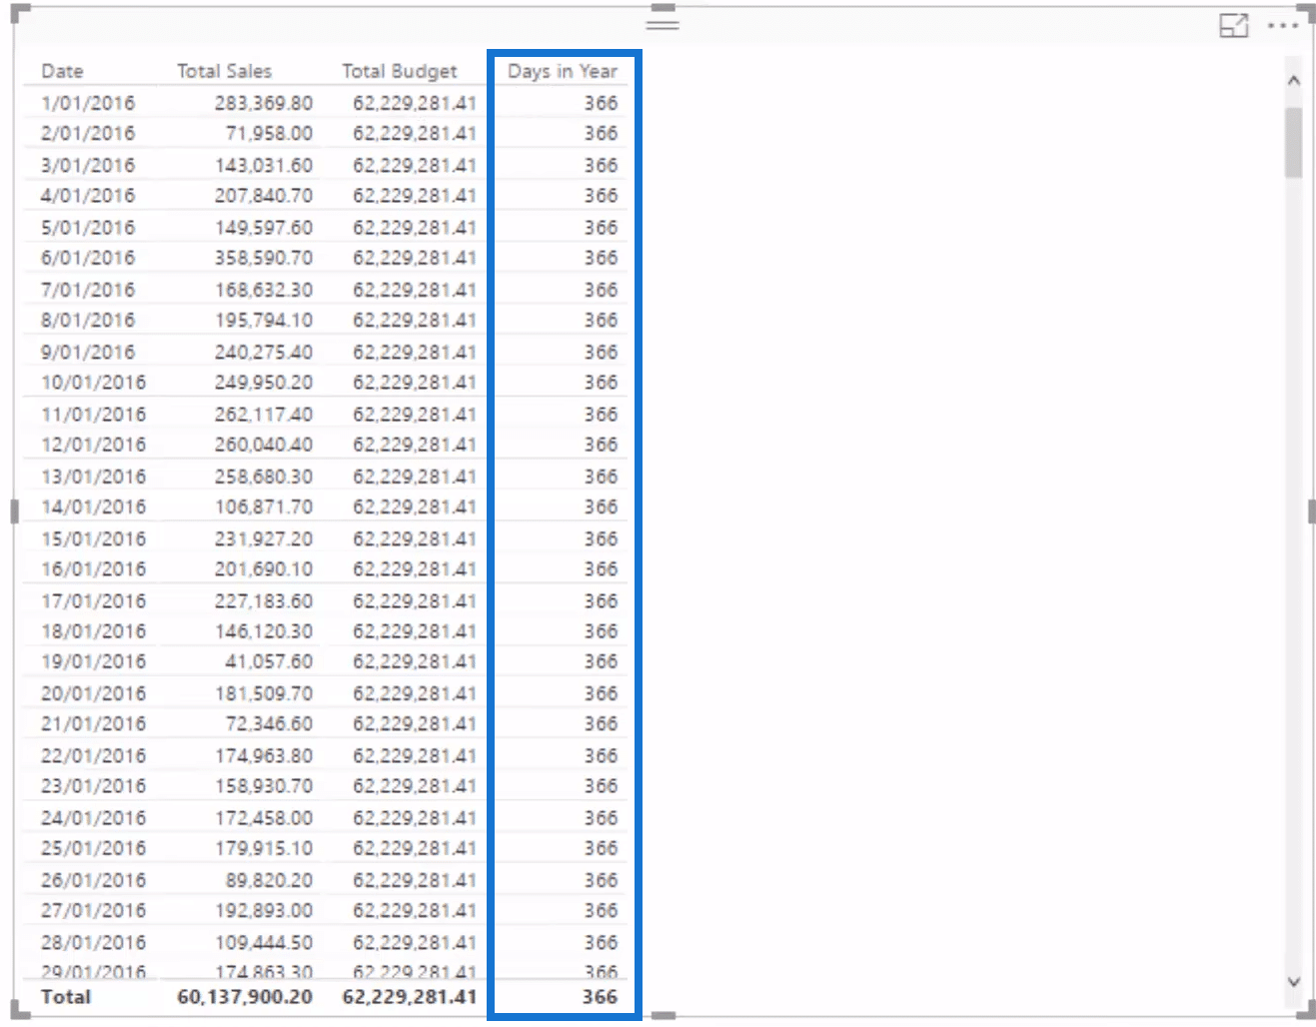Viewport: 1316px width, 1027px height.
Task: Click sales value 106,871.70
Action: (x=263, y=507)
